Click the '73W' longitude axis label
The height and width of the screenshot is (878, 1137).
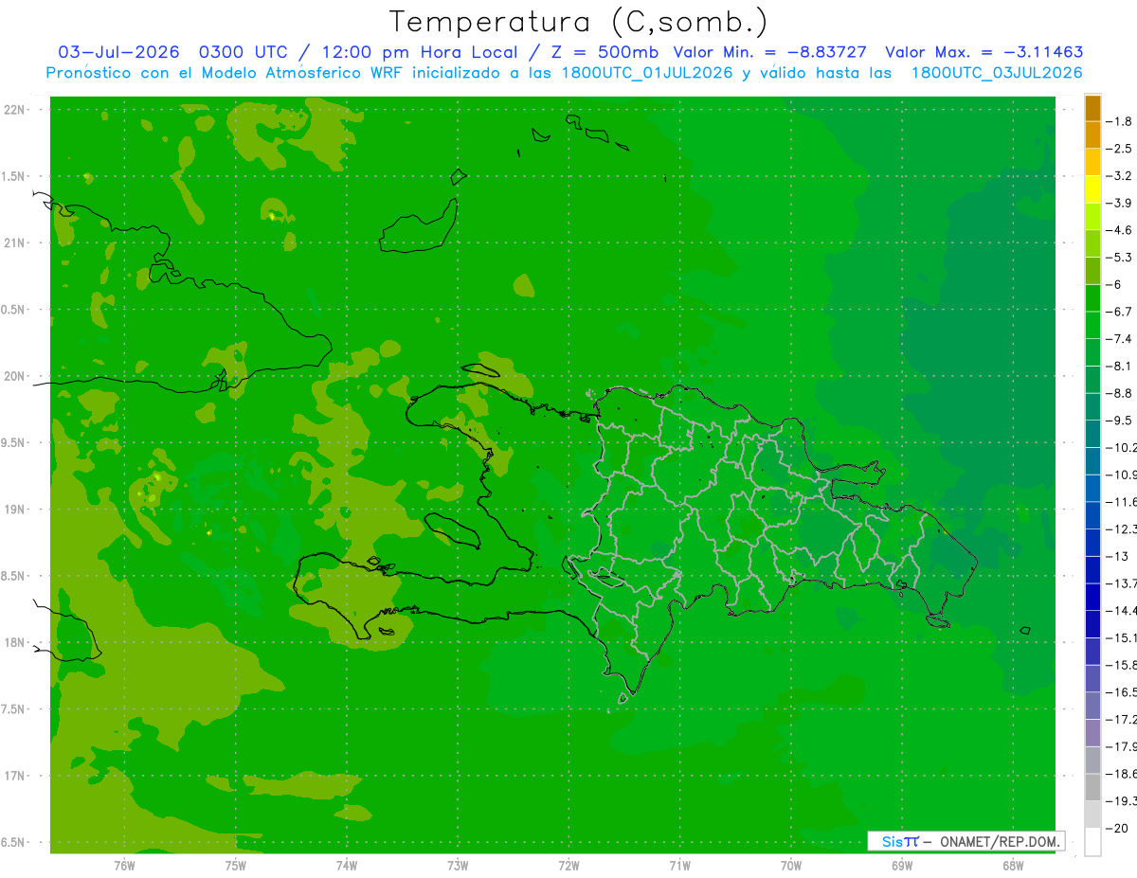coord(458,865)
